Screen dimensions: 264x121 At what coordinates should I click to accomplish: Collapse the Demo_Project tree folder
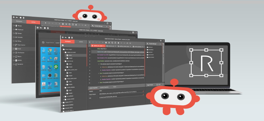click(62, 49)
